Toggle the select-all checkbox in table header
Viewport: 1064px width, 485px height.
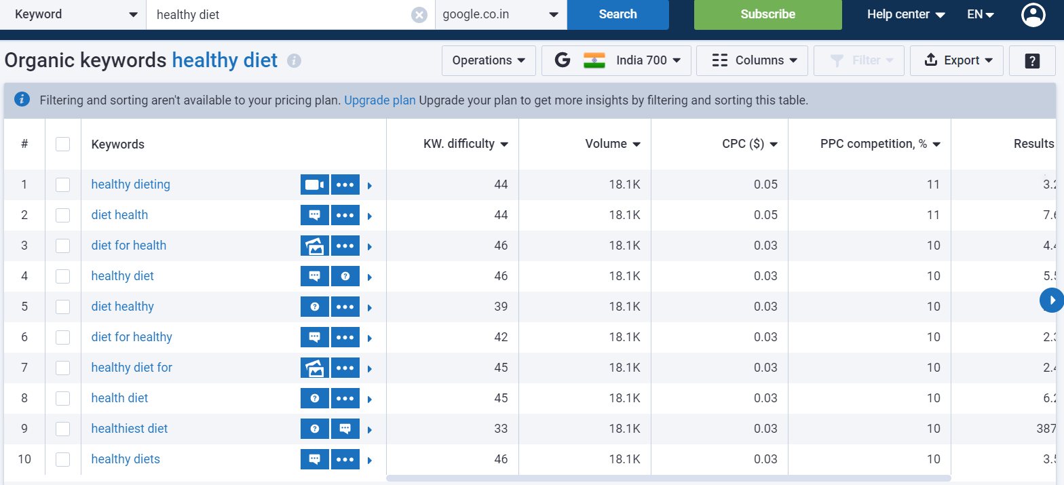pos(63,144)
